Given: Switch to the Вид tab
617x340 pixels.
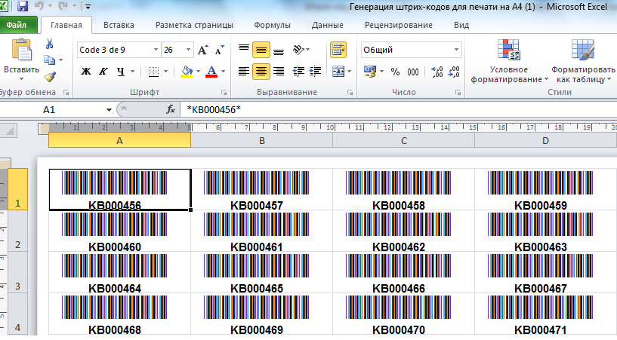Looking at the screenshot, I should coord(461,25).
